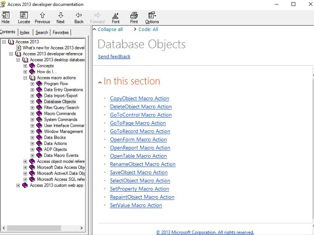The width and height of the screenshot is (314, 235).
Task: Click the Send feedback link
Action: pyautogui.click(x=114, y=56)
